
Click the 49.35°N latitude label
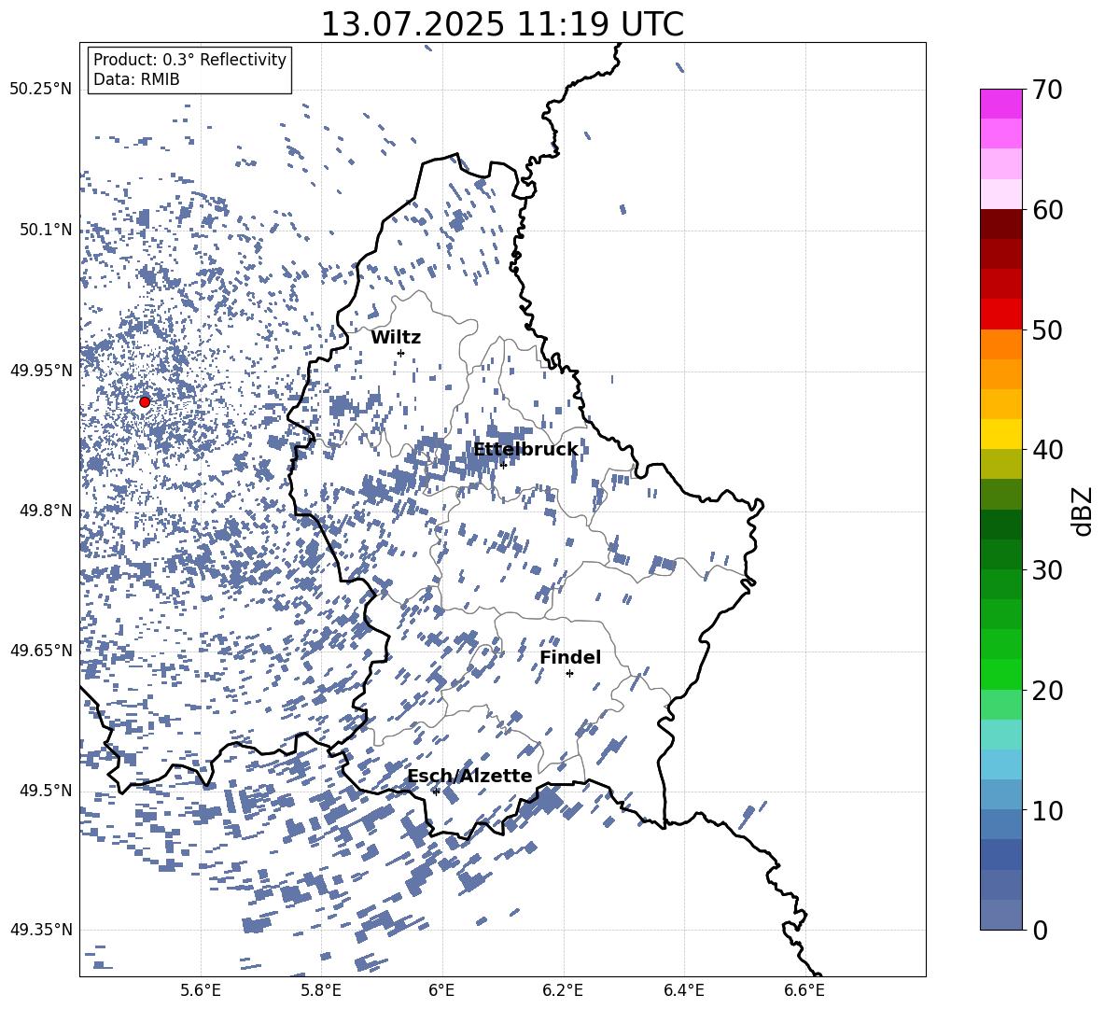41,930
